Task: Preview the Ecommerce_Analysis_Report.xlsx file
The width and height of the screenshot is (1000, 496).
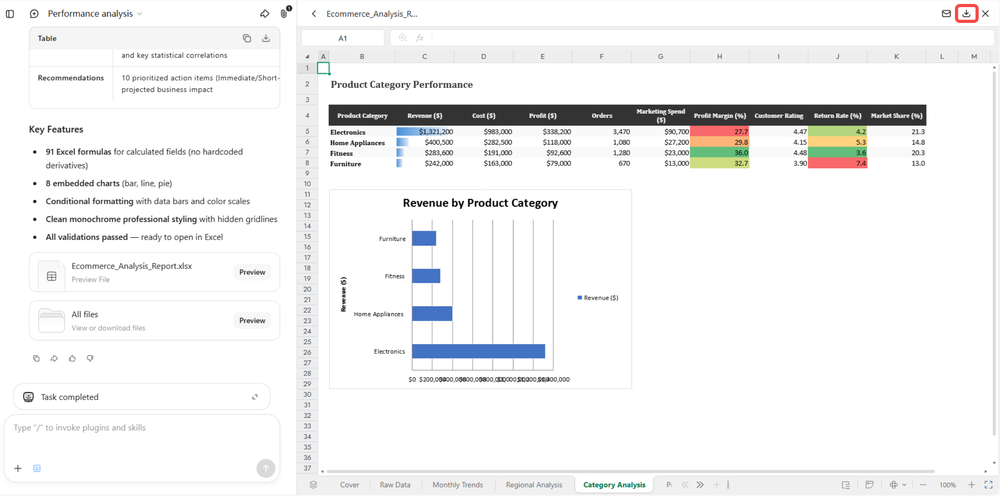Action: point(252,272)
